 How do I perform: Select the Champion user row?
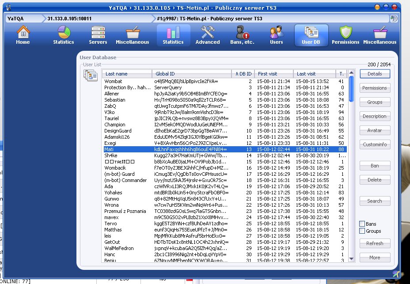225,125
